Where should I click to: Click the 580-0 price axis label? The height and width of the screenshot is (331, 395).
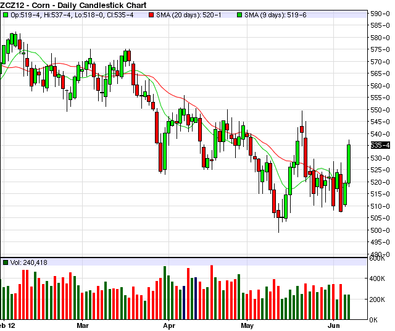tap(380, 38)
